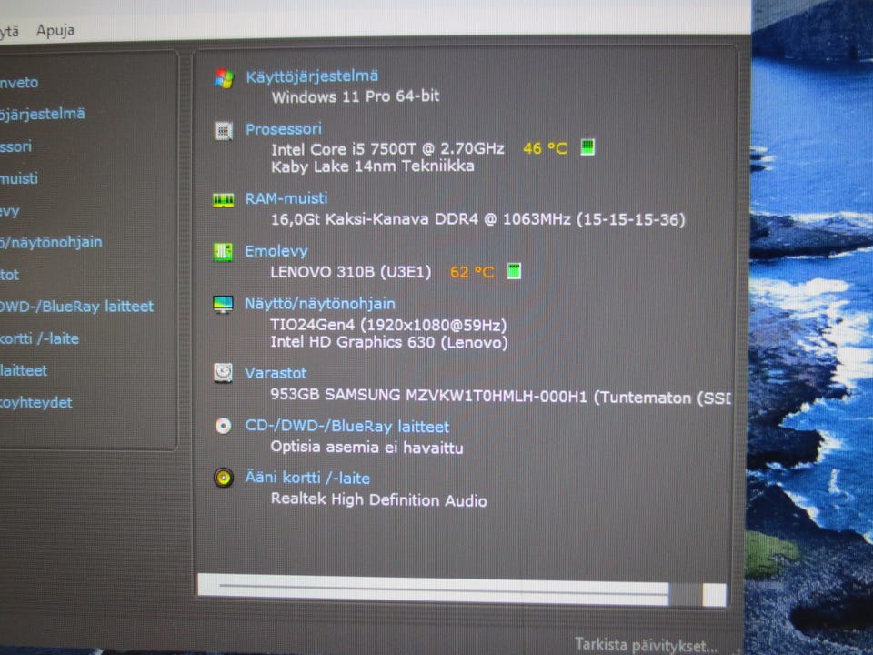This screenshot has width=873, height=655.
Task: Click the Kaby Lake 14nm Tekniikka text
Action: pyautogui.click(x=373, y=166)
